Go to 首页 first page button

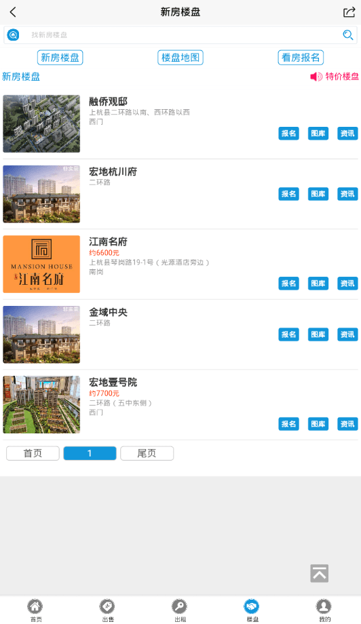coord(33,453)
